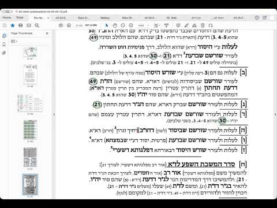Switch to the Netiva document tab

105,18
